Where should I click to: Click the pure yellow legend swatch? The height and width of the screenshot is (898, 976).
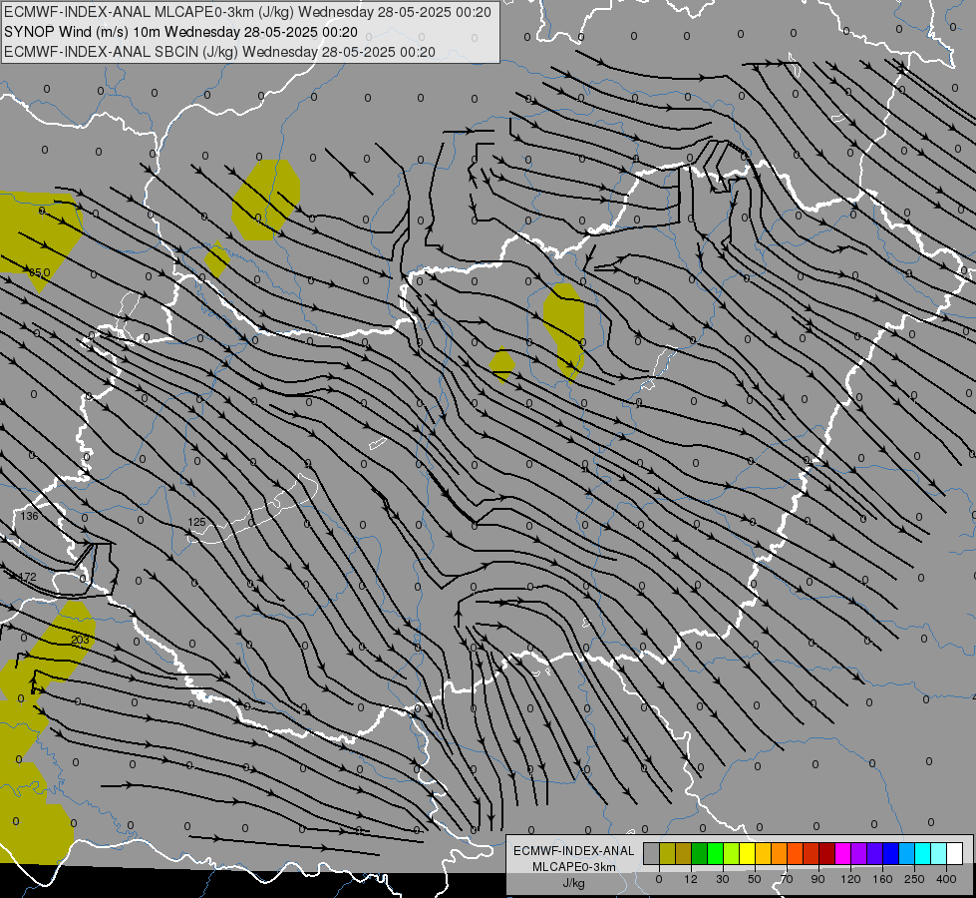[747, 853]
